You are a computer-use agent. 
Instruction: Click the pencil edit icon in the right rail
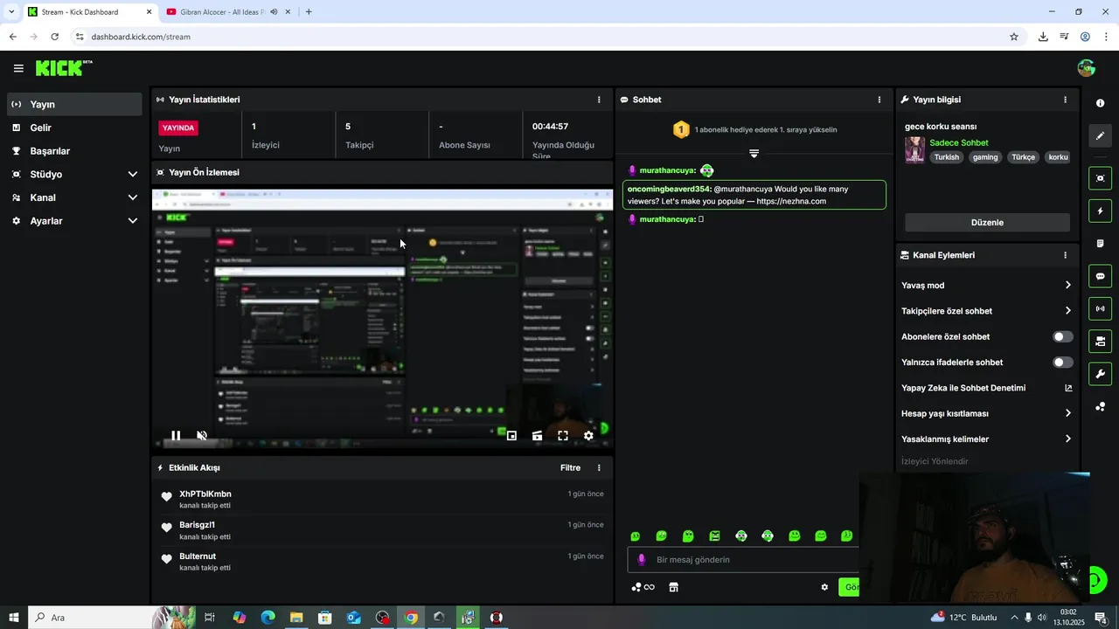(x=1100, y=135)
